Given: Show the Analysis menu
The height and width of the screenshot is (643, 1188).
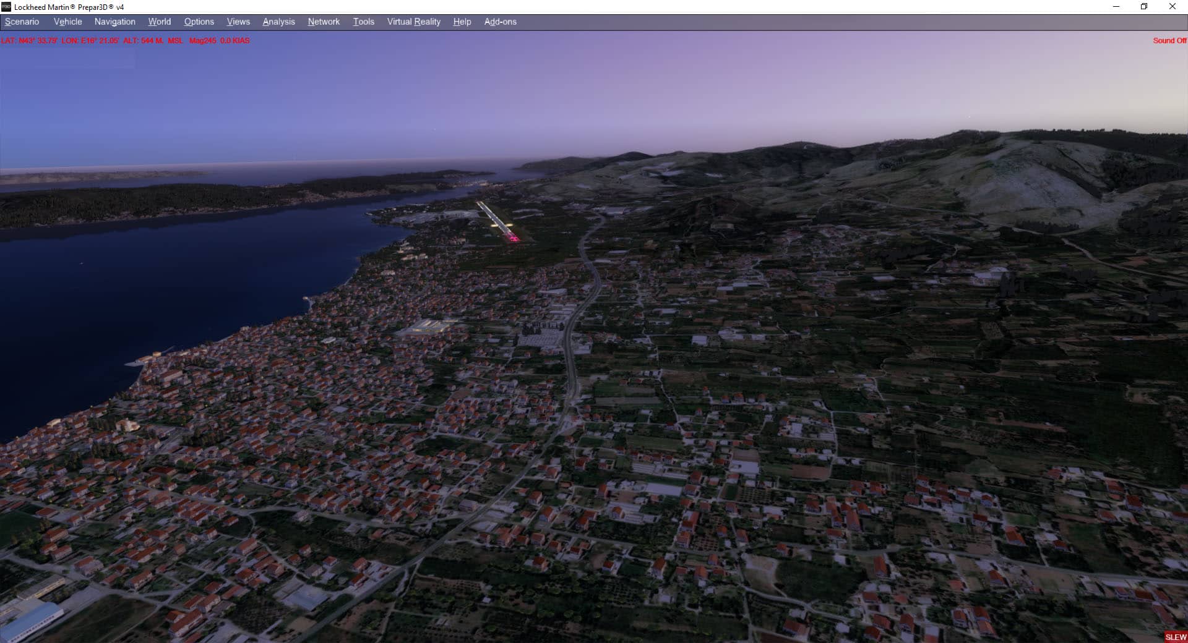Looking at the screenshot, I should [x=278, y=22].
